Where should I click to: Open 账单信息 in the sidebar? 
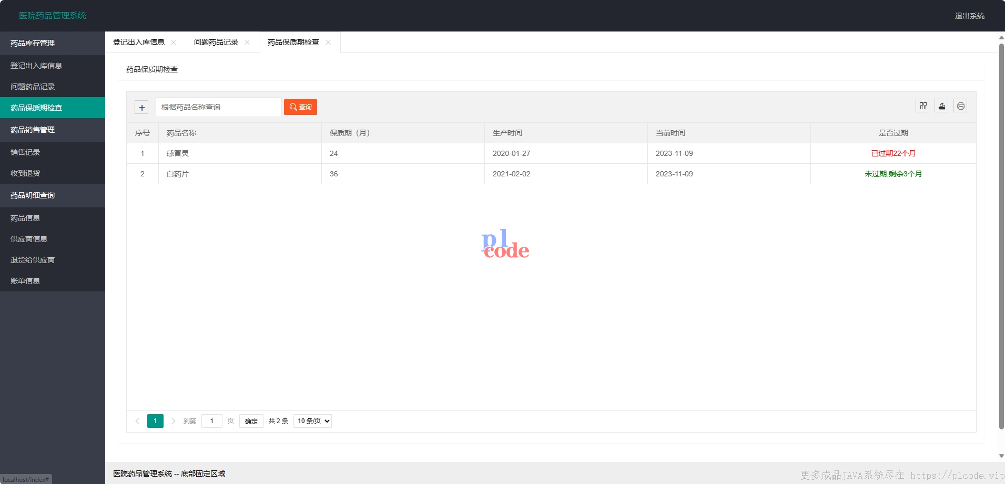(x=53, y=281)
